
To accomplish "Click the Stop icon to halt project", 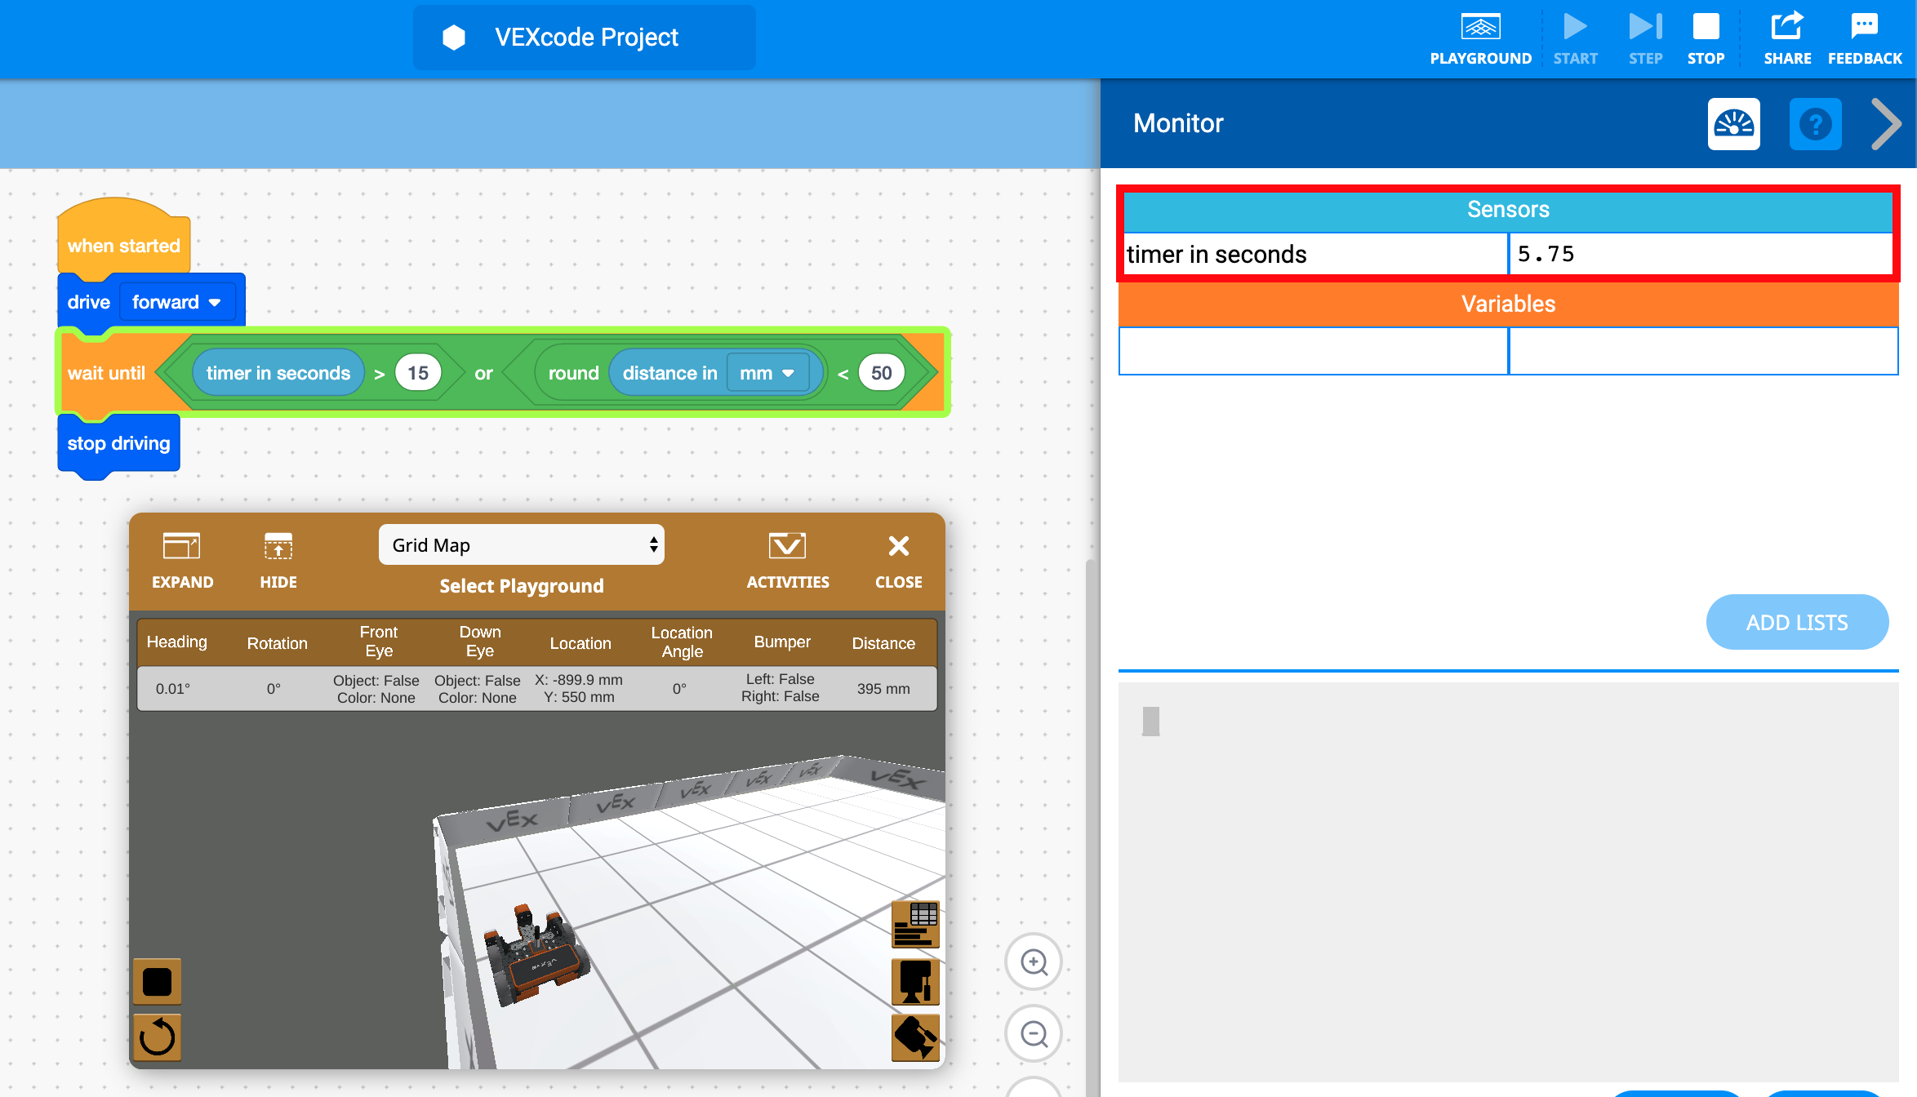I will [x=1706, y=25].
